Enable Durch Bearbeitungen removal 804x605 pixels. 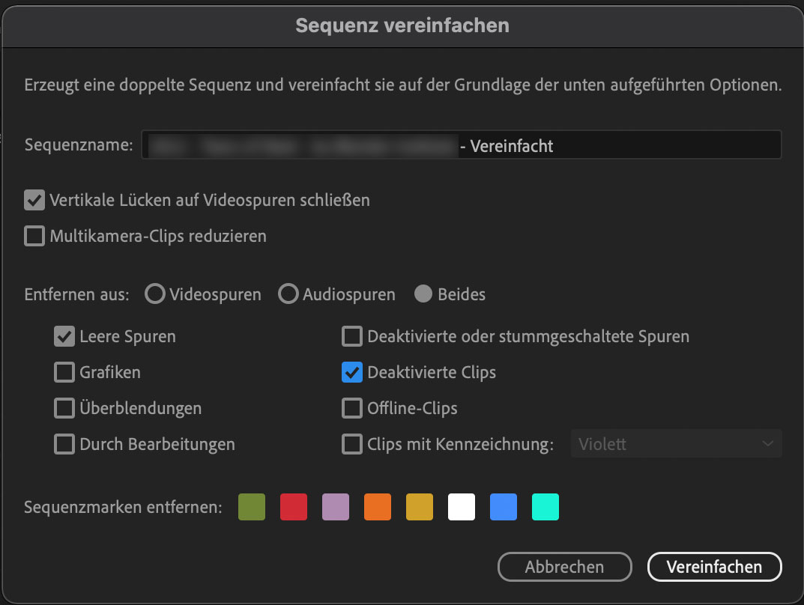tap(64, 444)
